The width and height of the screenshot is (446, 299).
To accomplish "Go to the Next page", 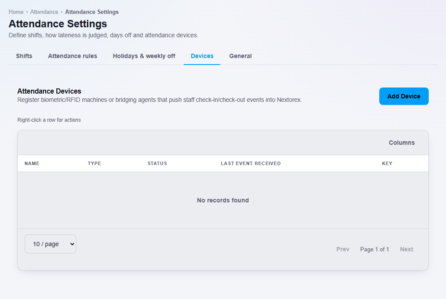I will click(x=407, y=249).
